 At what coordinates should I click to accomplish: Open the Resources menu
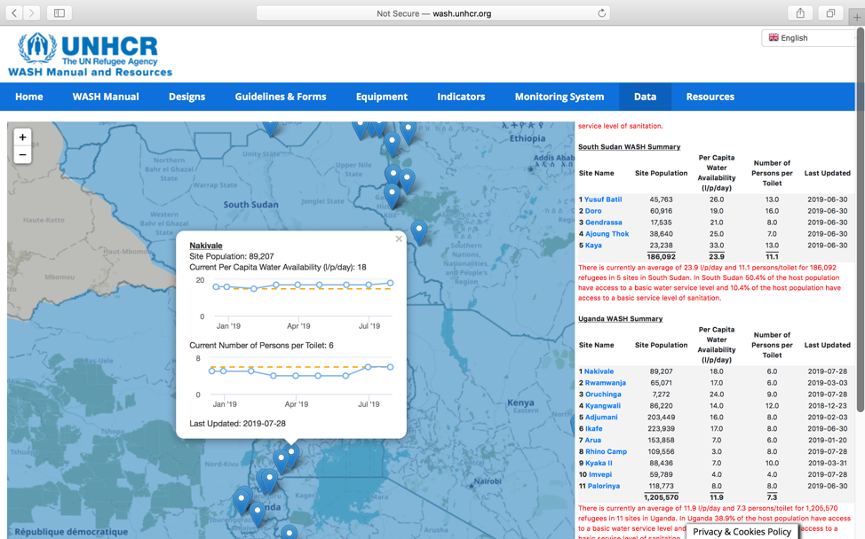(x=710, y=97)
